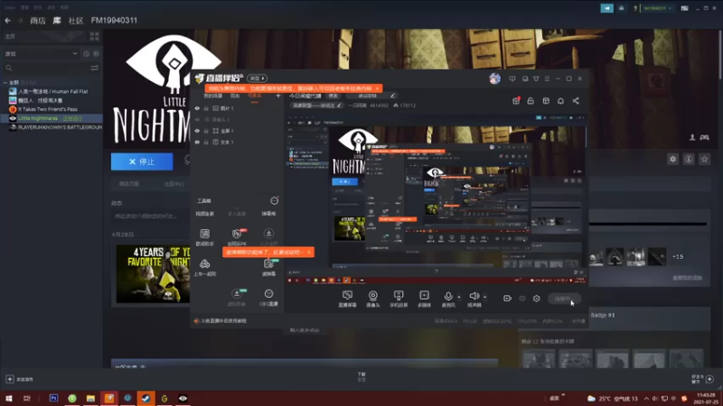Viewport: 723px width, 406px height.
Task: Toggle visibility of 全屏 1 source
Action: coord(197,131)
